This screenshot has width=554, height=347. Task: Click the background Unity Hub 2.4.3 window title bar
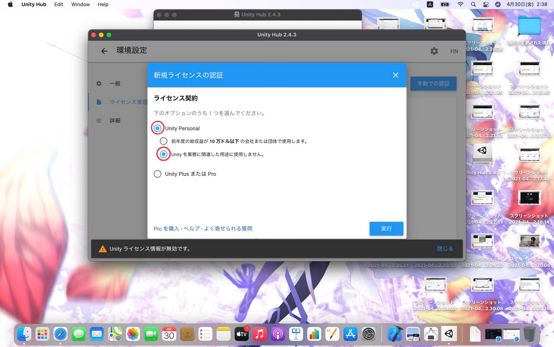pyautogui.click(x=258, y=15)
